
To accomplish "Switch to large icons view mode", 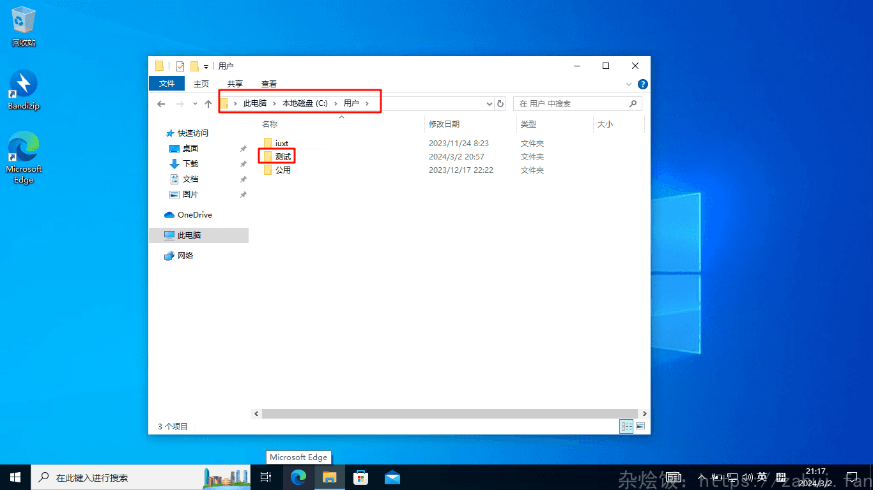I will pos(640,426).
